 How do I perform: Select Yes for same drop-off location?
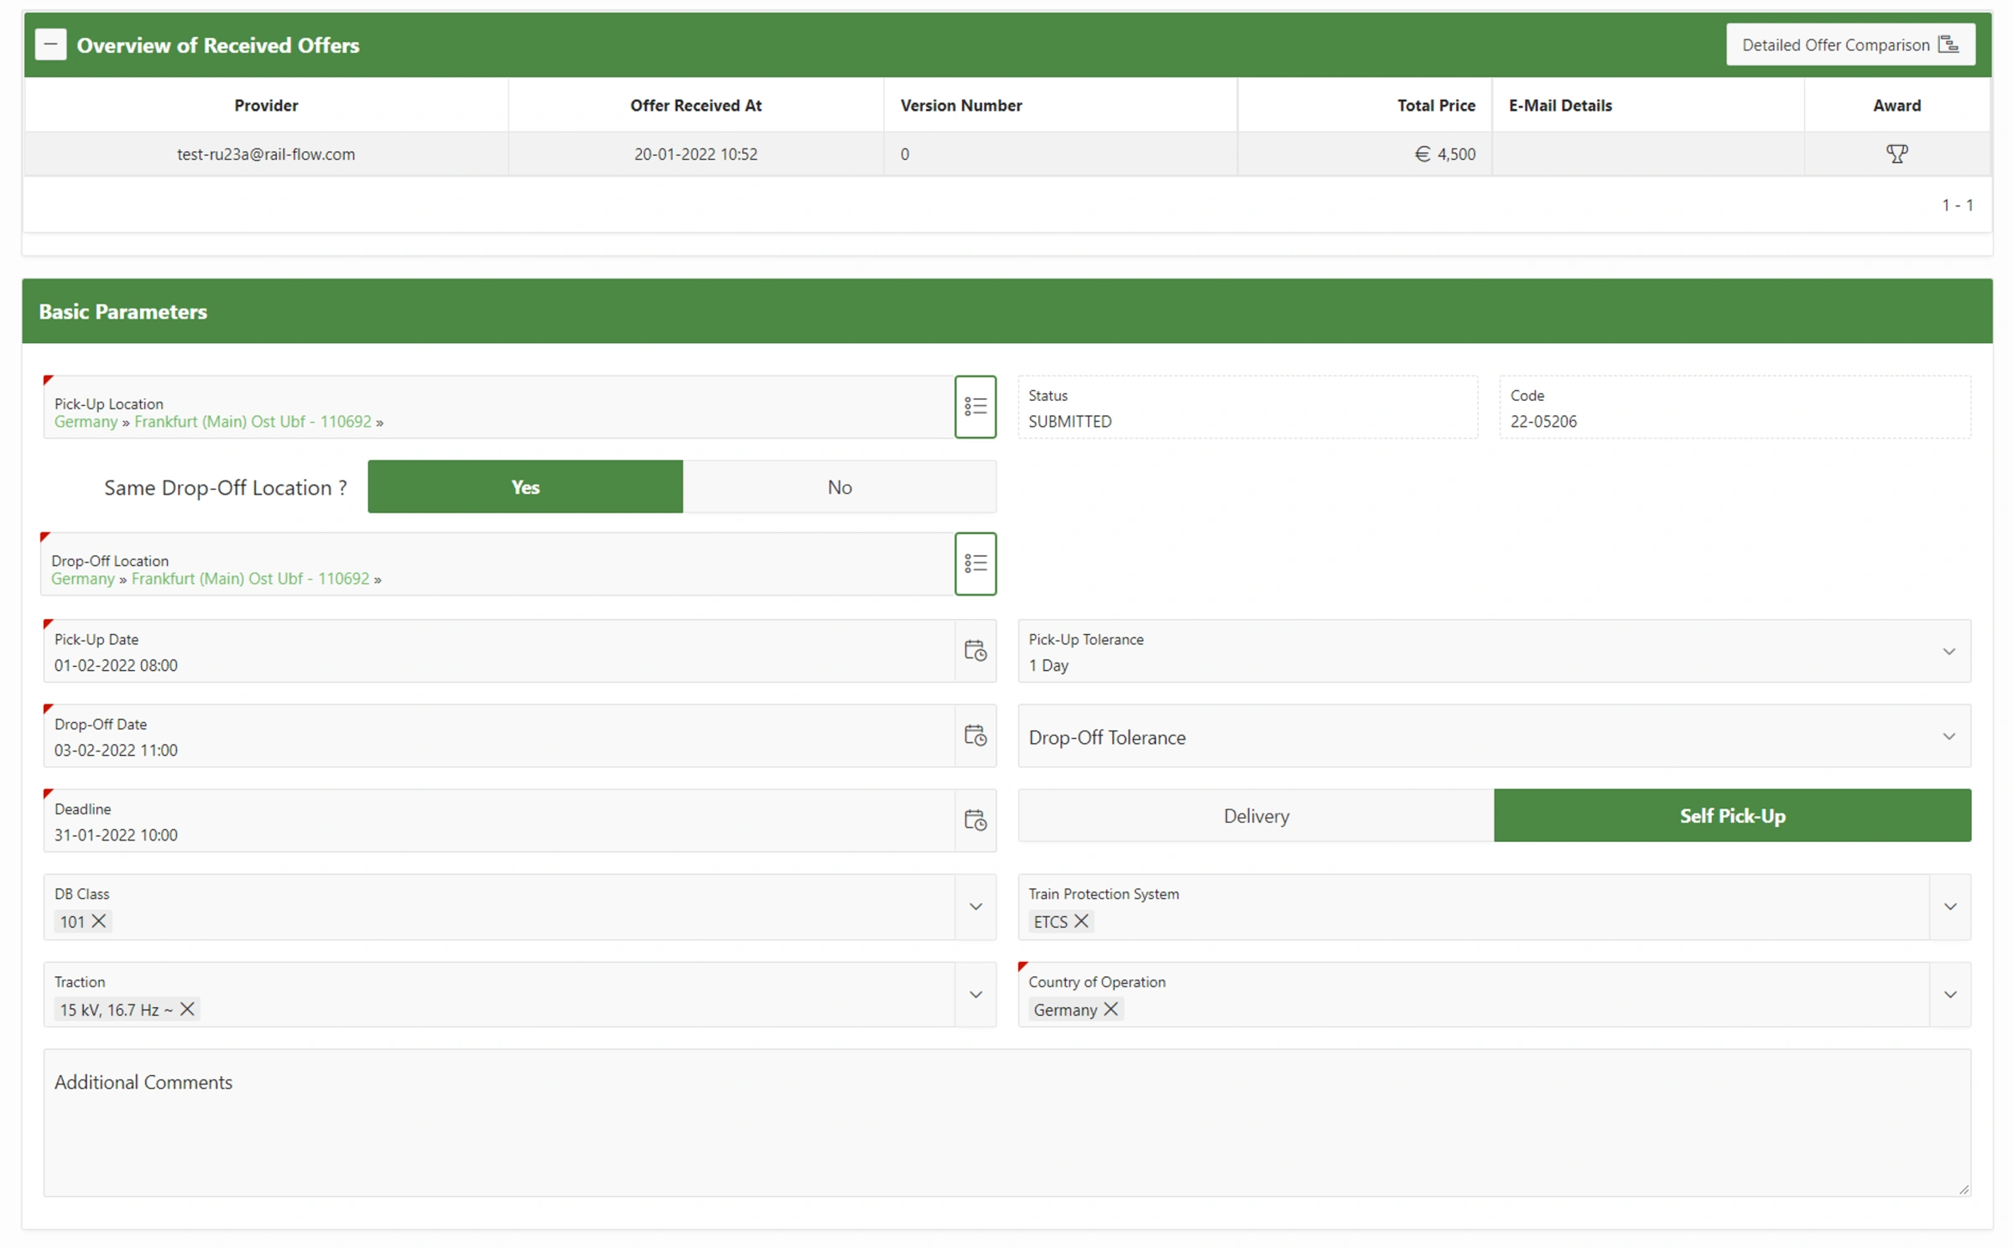[525, 487]
